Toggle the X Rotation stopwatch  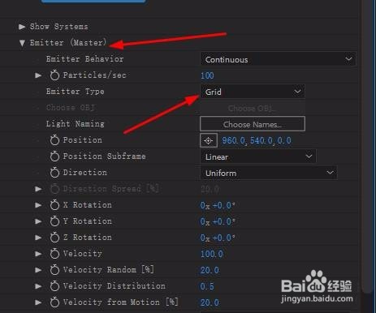tap(54, 205)
